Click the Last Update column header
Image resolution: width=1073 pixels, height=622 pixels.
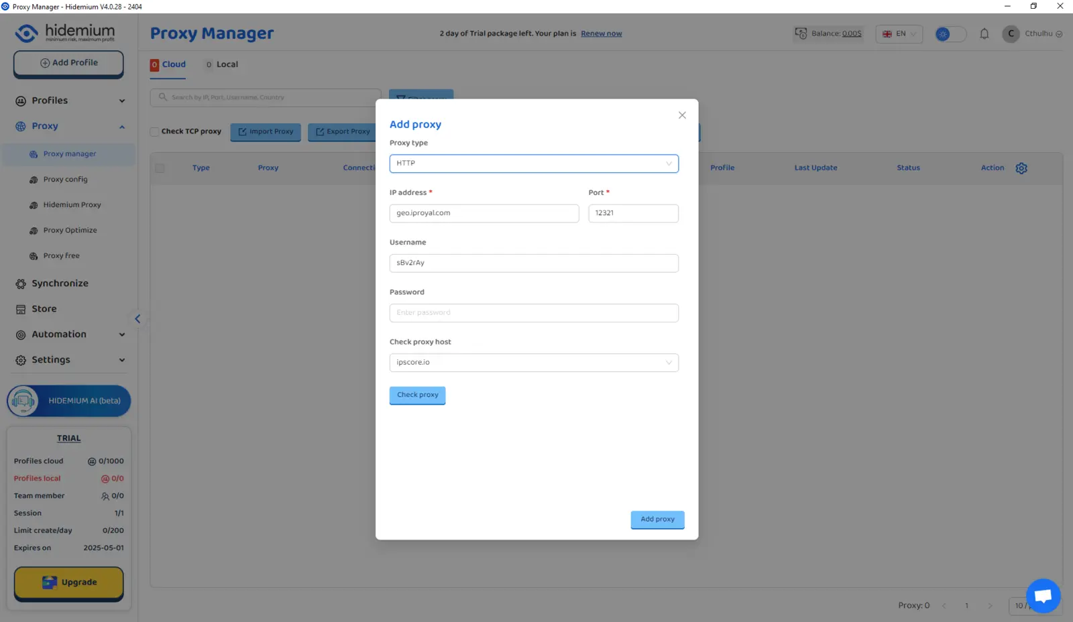click(x=815, y=168)
